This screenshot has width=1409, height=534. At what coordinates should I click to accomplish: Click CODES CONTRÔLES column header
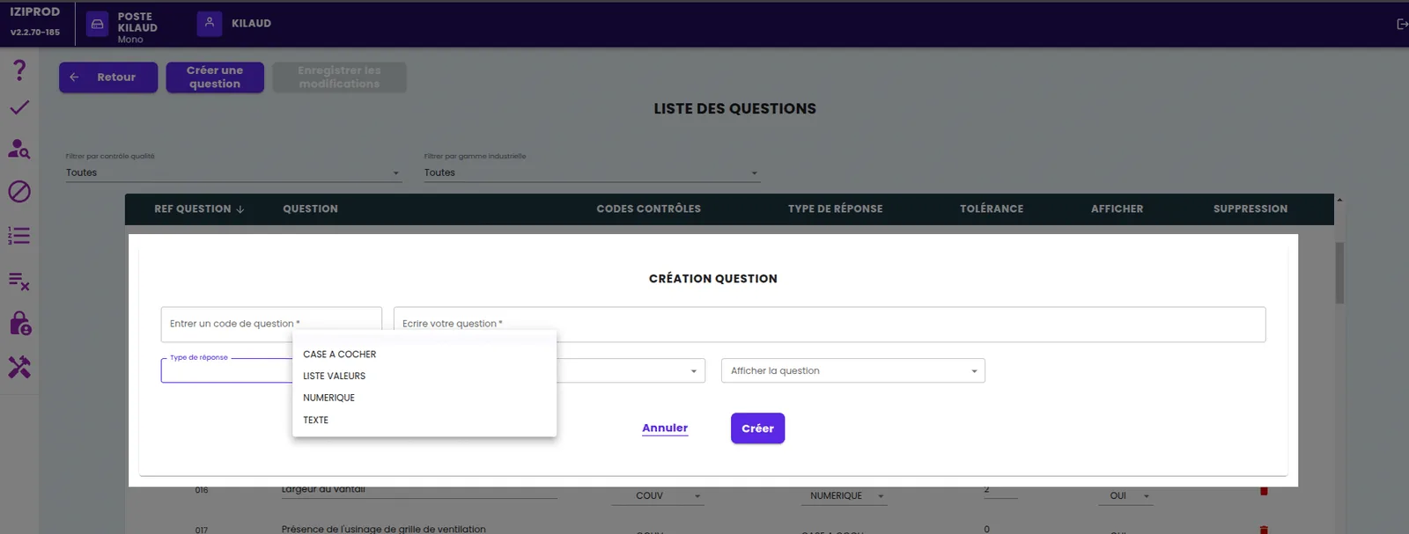[649, 209]
